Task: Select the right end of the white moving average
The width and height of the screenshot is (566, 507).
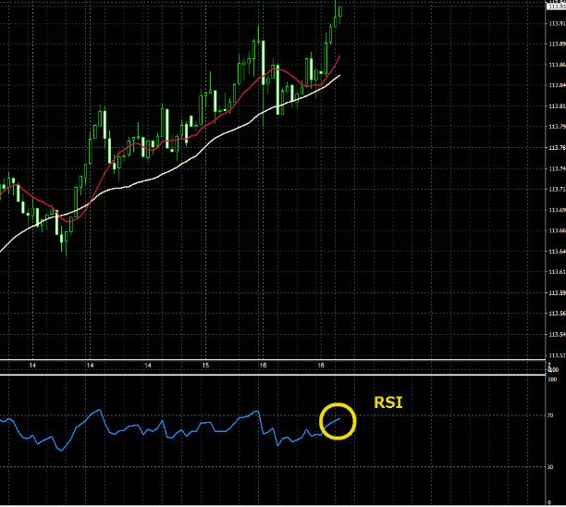Action: tap(339, 74)
